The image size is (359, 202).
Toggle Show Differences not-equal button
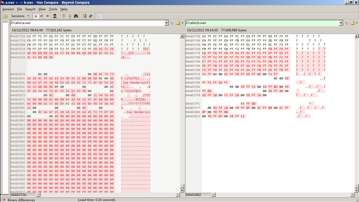tap(42, 16)
